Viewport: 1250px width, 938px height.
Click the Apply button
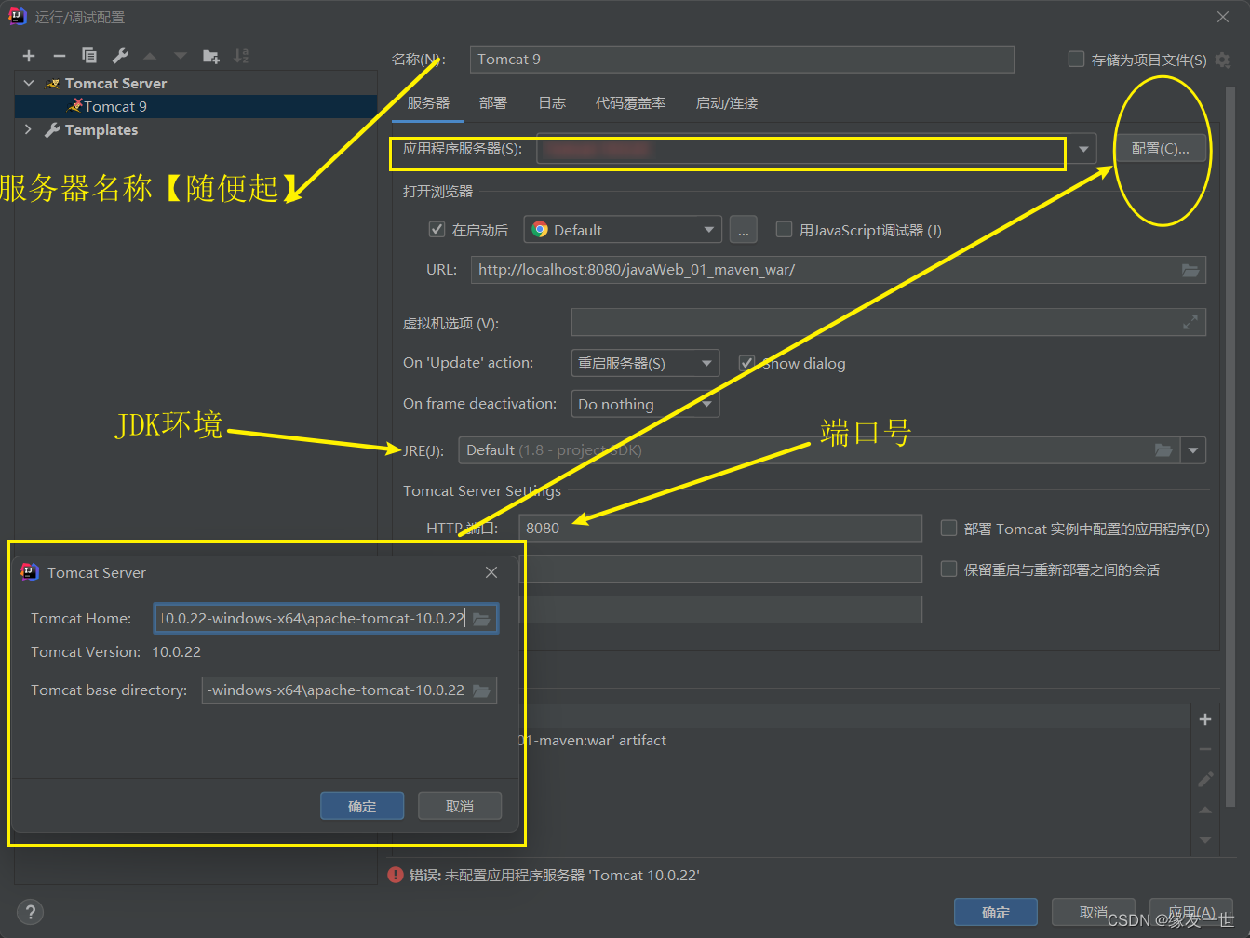click(1191, 912)
